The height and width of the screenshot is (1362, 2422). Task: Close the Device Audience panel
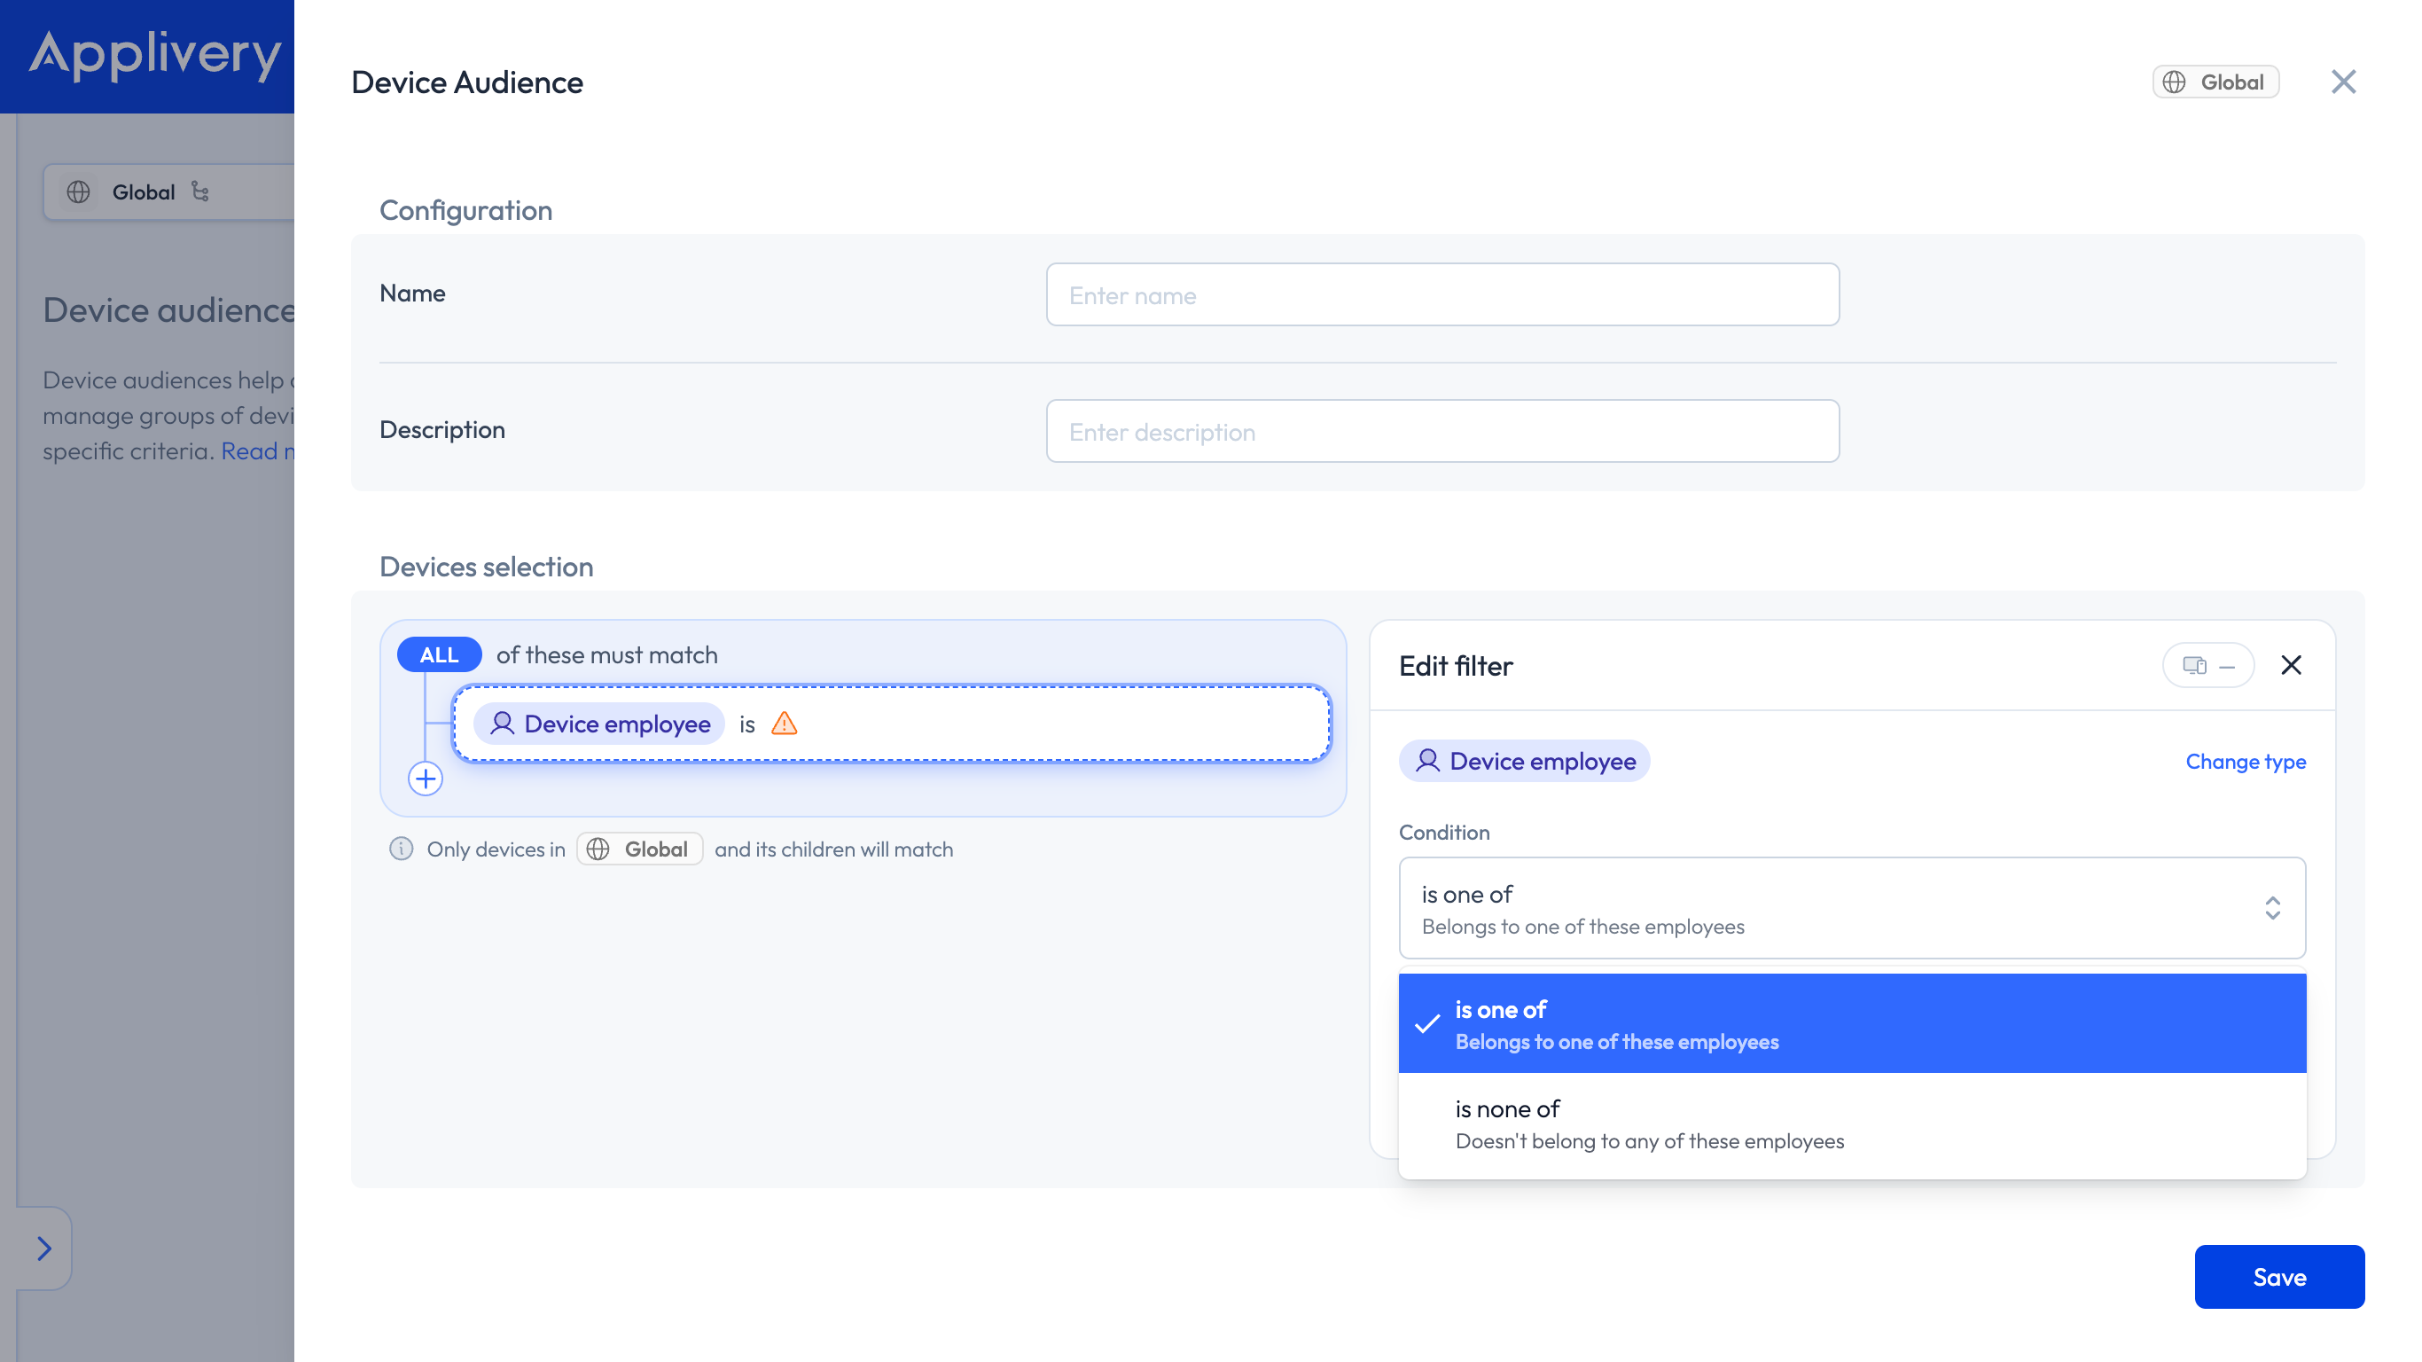click(x=2343, y=82)
